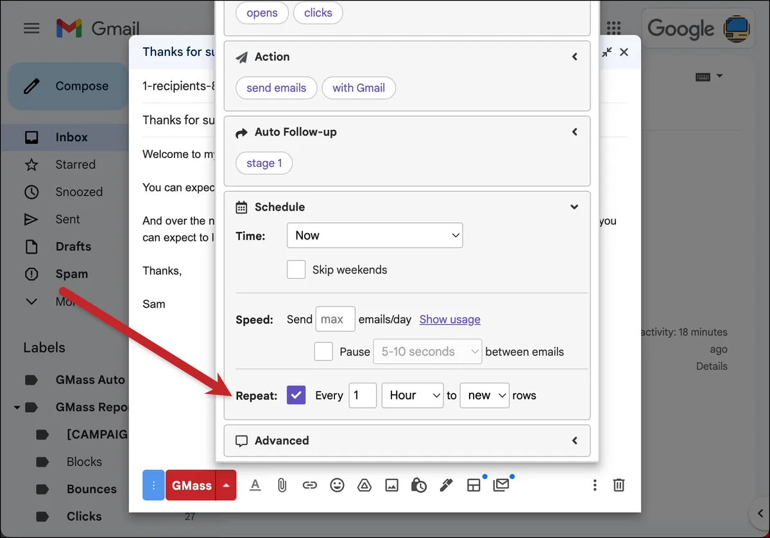Uncheck the Repeat checkbox
This screenshot has height=538, width=770.
pyautogui.click(x=296, y=395)
